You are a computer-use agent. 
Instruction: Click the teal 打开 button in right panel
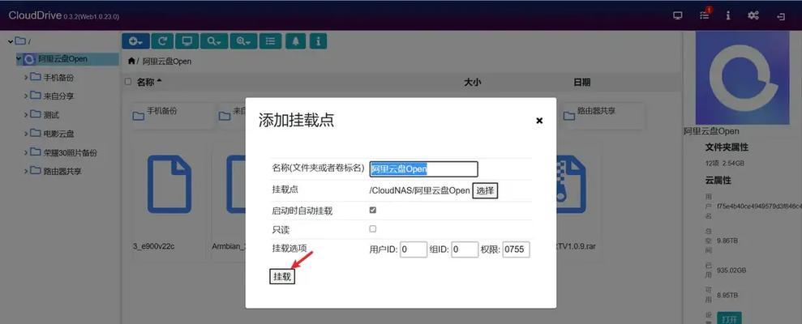pyautogui.click(x=729, y=318)
